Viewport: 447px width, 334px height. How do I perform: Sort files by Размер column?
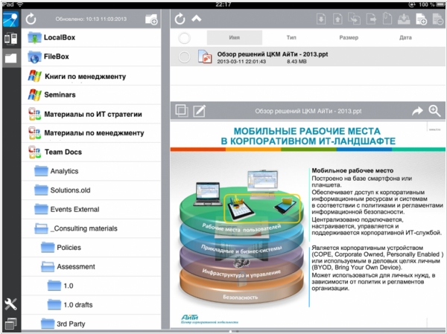348,37
